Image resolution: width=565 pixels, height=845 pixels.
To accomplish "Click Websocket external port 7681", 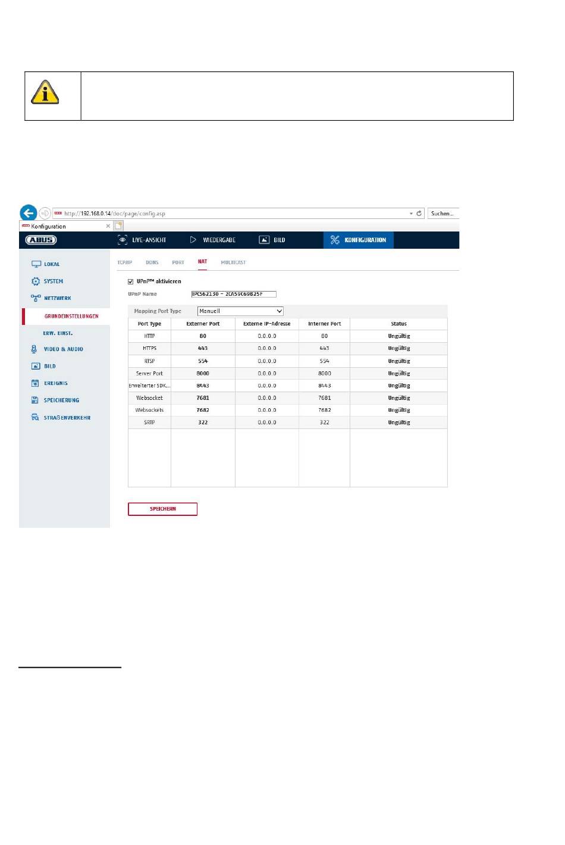I will [x=203, y=398].
